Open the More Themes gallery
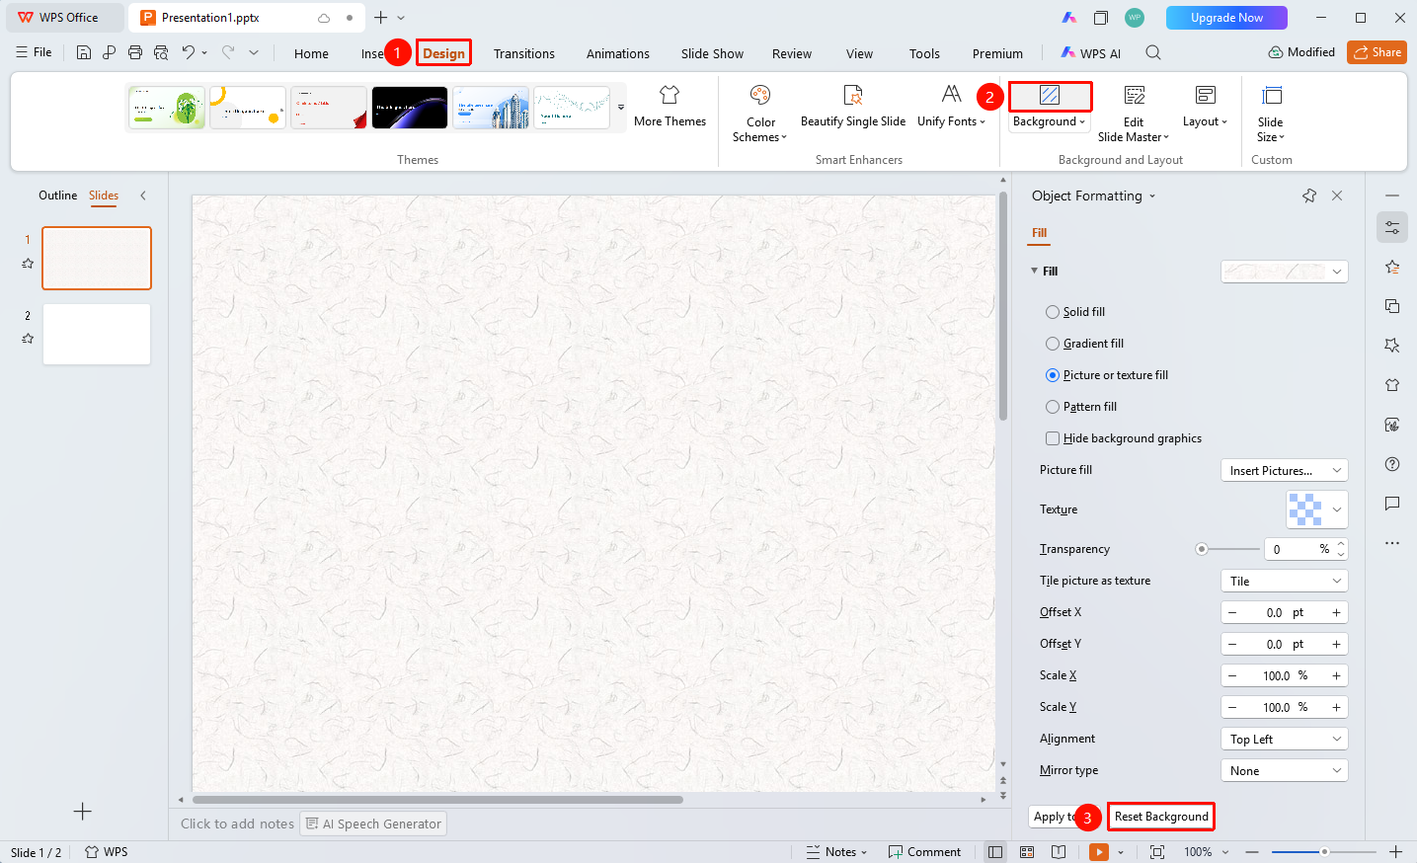This screenshot has width=1417, height=863. click(x=669, y=107)
